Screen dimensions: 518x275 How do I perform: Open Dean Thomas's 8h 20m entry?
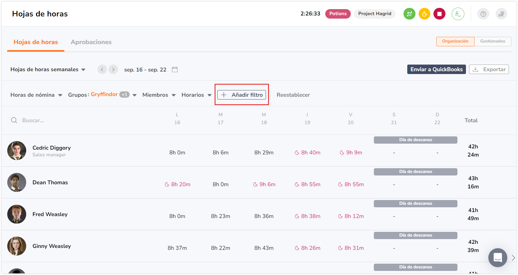(178, 184)
